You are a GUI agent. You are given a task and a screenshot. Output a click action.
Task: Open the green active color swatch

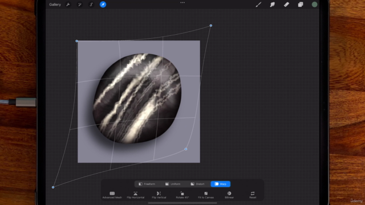pos(314,5)
